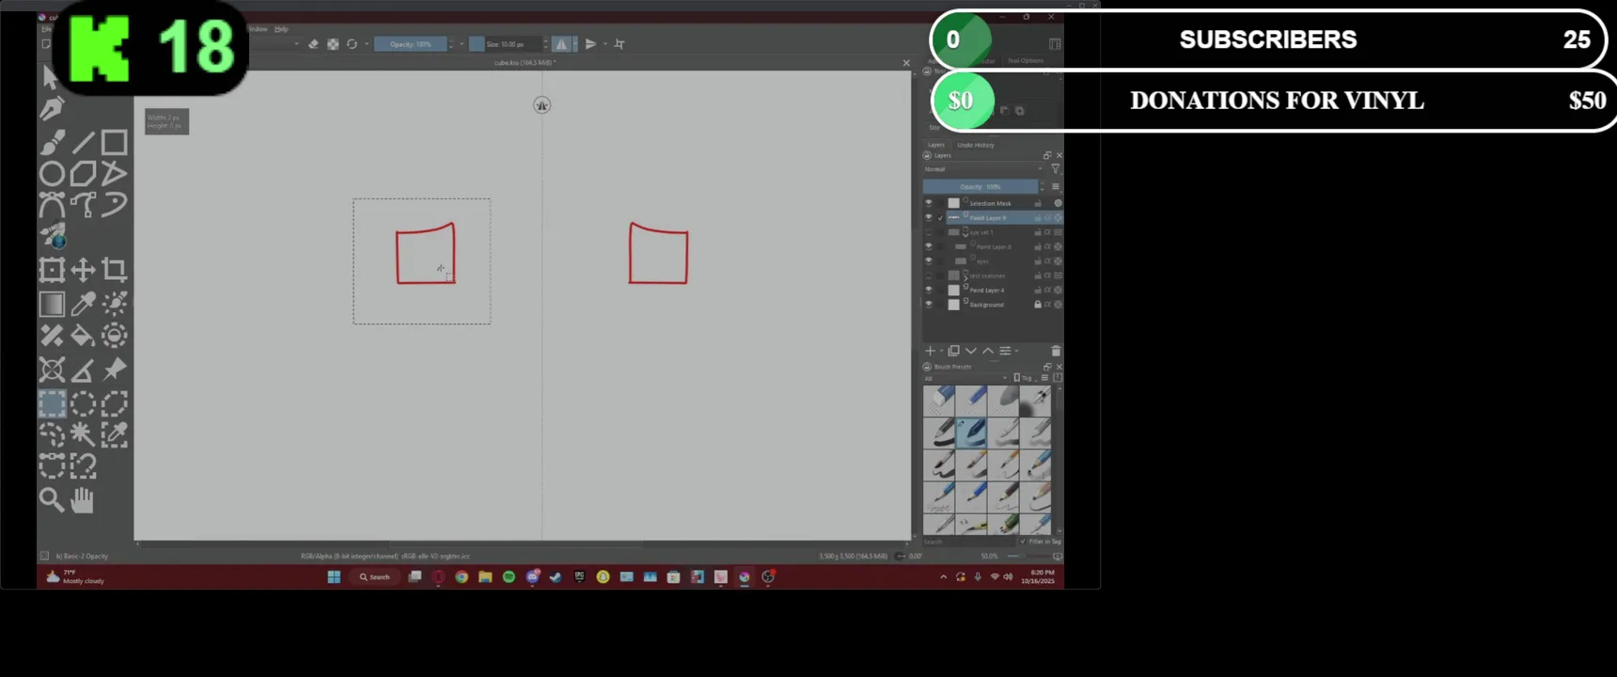Select the Polygon tool
Viewport: 1617px width, 677px height.
tap(83, 174)
